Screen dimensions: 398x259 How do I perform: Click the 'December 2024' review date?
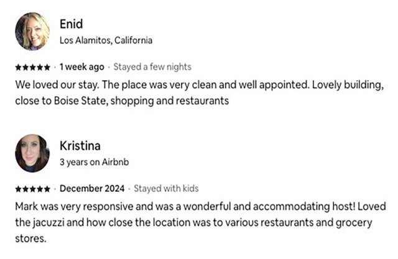[92, 189]
